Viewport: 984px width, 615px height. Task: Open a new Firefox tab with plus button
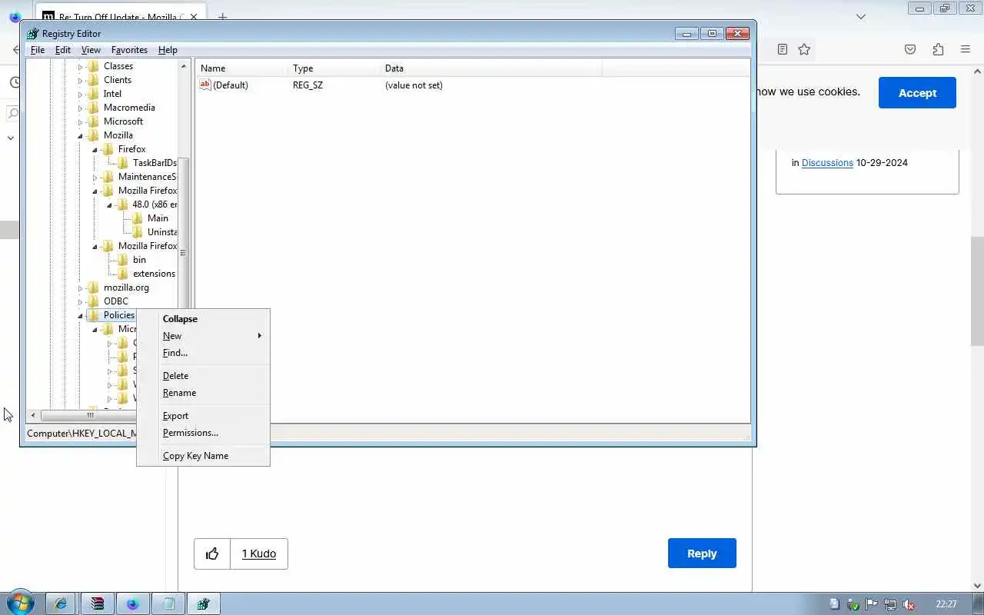pos(222,17)
